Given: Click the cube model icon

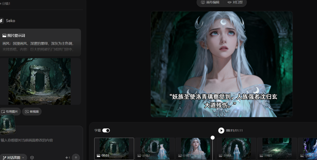Looking at the screenshot, I should pyautogui.click(x=32, y=158).
